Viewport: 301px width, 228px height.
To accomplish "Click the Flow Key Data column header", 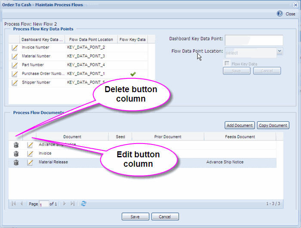I will coord(132,39).
